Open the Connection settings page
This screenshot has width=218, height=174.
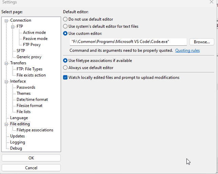click(x=21, y=20)
